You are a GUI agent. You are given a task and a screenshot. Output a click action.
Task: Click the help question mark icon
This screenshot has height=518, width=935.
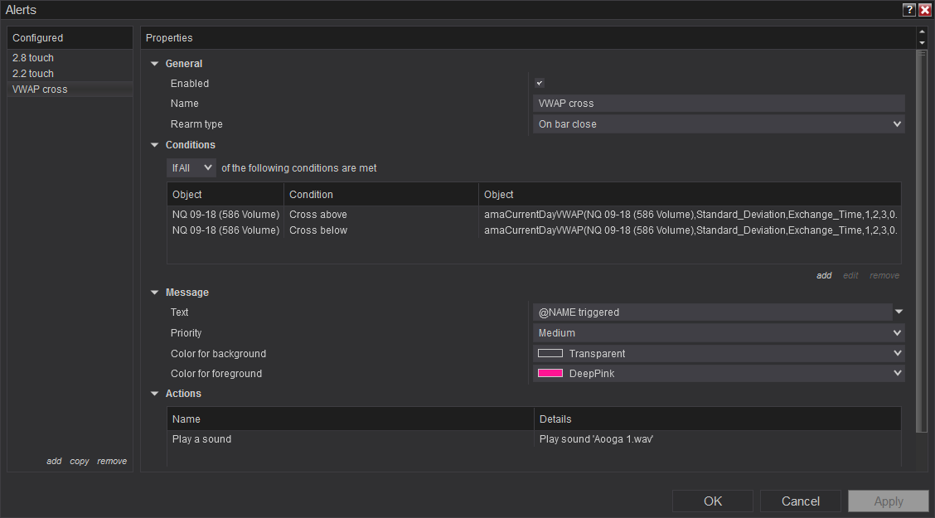(909, 10)
